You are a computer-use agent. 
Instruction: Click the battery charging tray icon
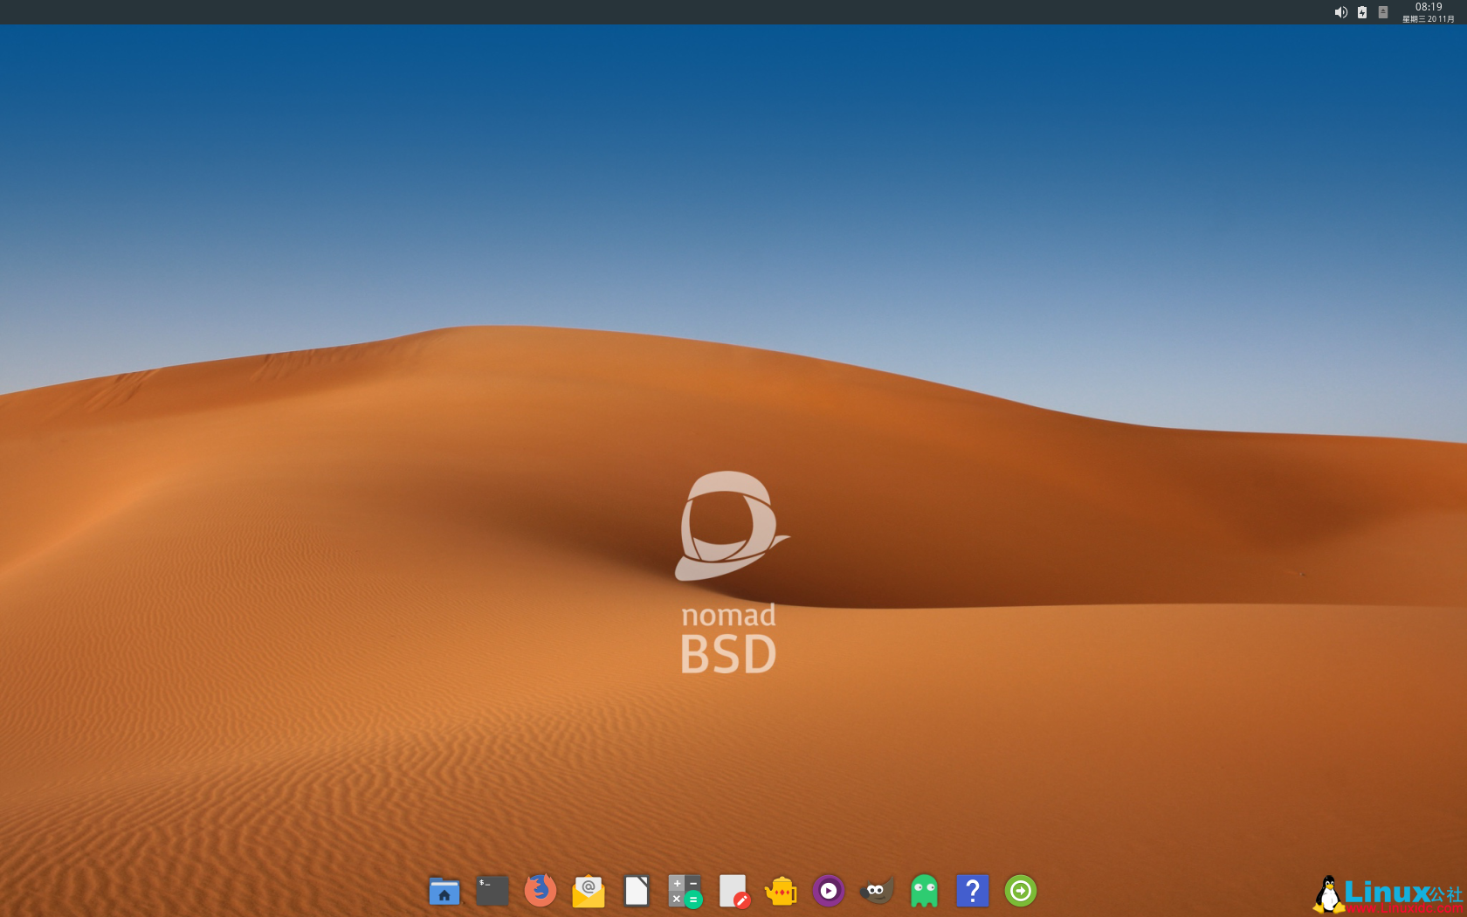(x=1362, y=12)
